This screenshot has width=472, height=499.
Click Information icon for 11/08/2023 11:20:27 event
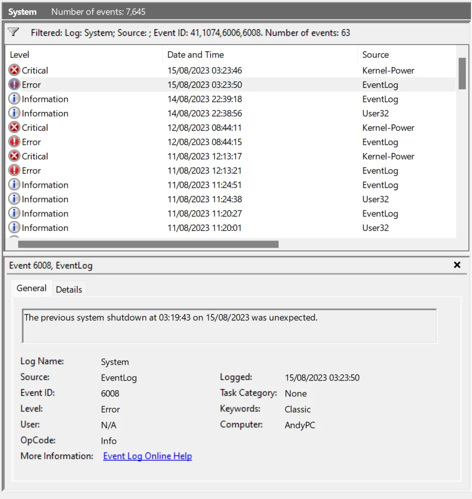[x=15, y=213]
